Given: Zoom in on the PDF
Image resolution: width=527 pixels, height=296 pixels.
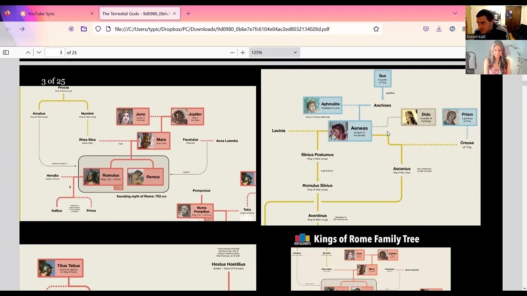Looking at the screenshot, I should [243, 52].
